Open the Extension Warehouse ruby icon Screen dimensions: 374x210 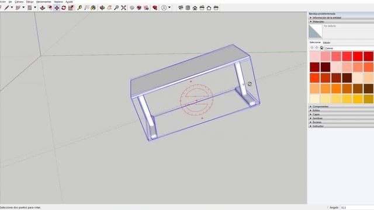tap(155, 8)
